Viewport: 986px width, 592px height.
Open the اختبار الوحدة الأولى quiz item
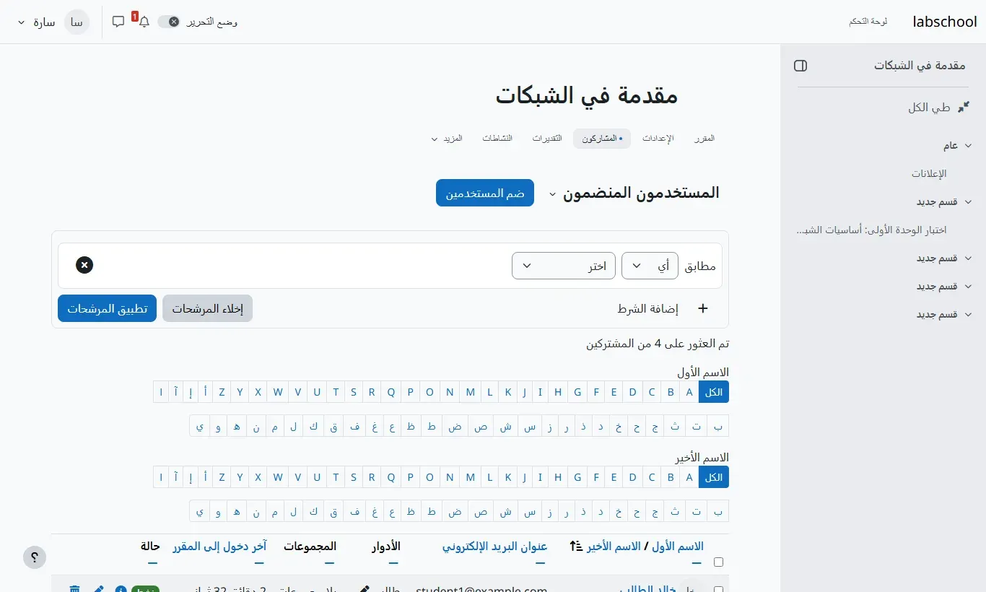click(871, 230)
